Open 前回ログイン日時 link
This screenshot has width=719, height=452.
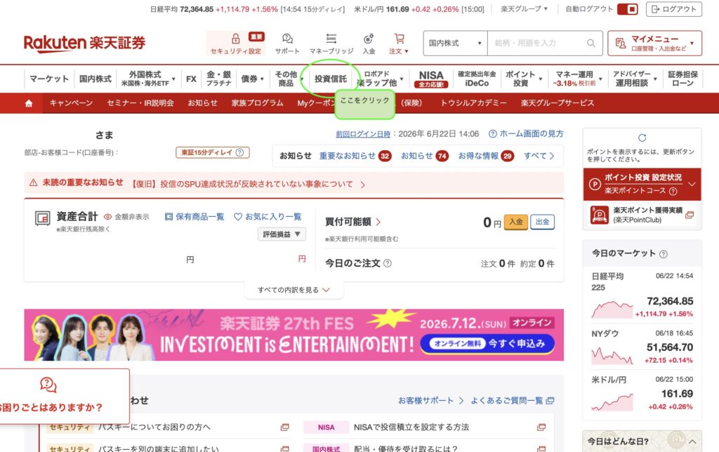tap(363, 134)
